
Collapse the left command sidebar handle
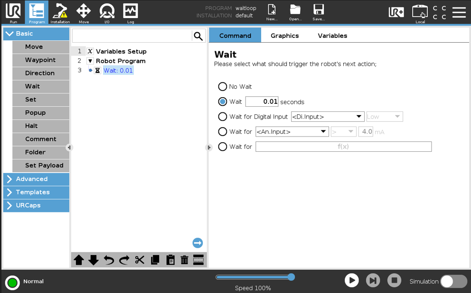pos(69,147)
